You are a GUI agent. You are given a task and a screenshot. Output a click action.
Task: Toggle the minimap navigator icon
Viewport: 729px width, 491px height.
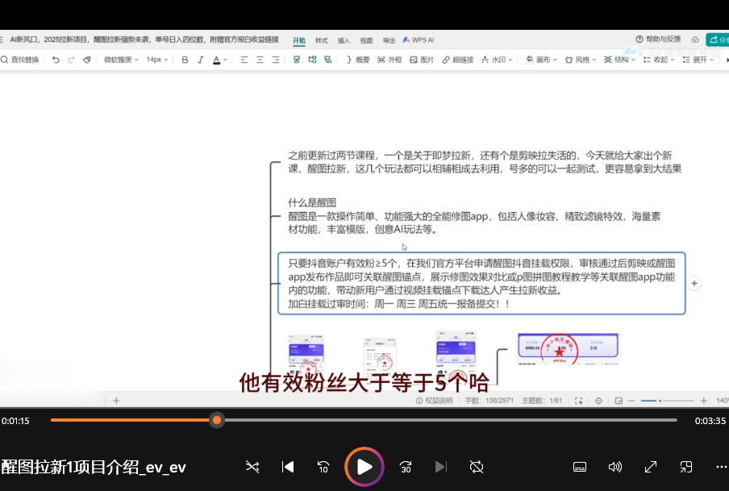click(619, 401)
